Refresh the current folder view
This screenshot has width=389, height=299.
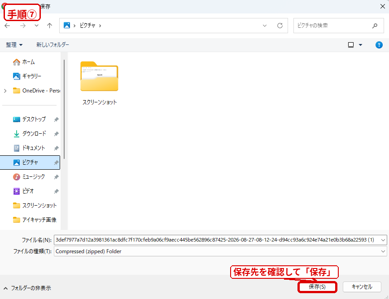tap(280, 26)
